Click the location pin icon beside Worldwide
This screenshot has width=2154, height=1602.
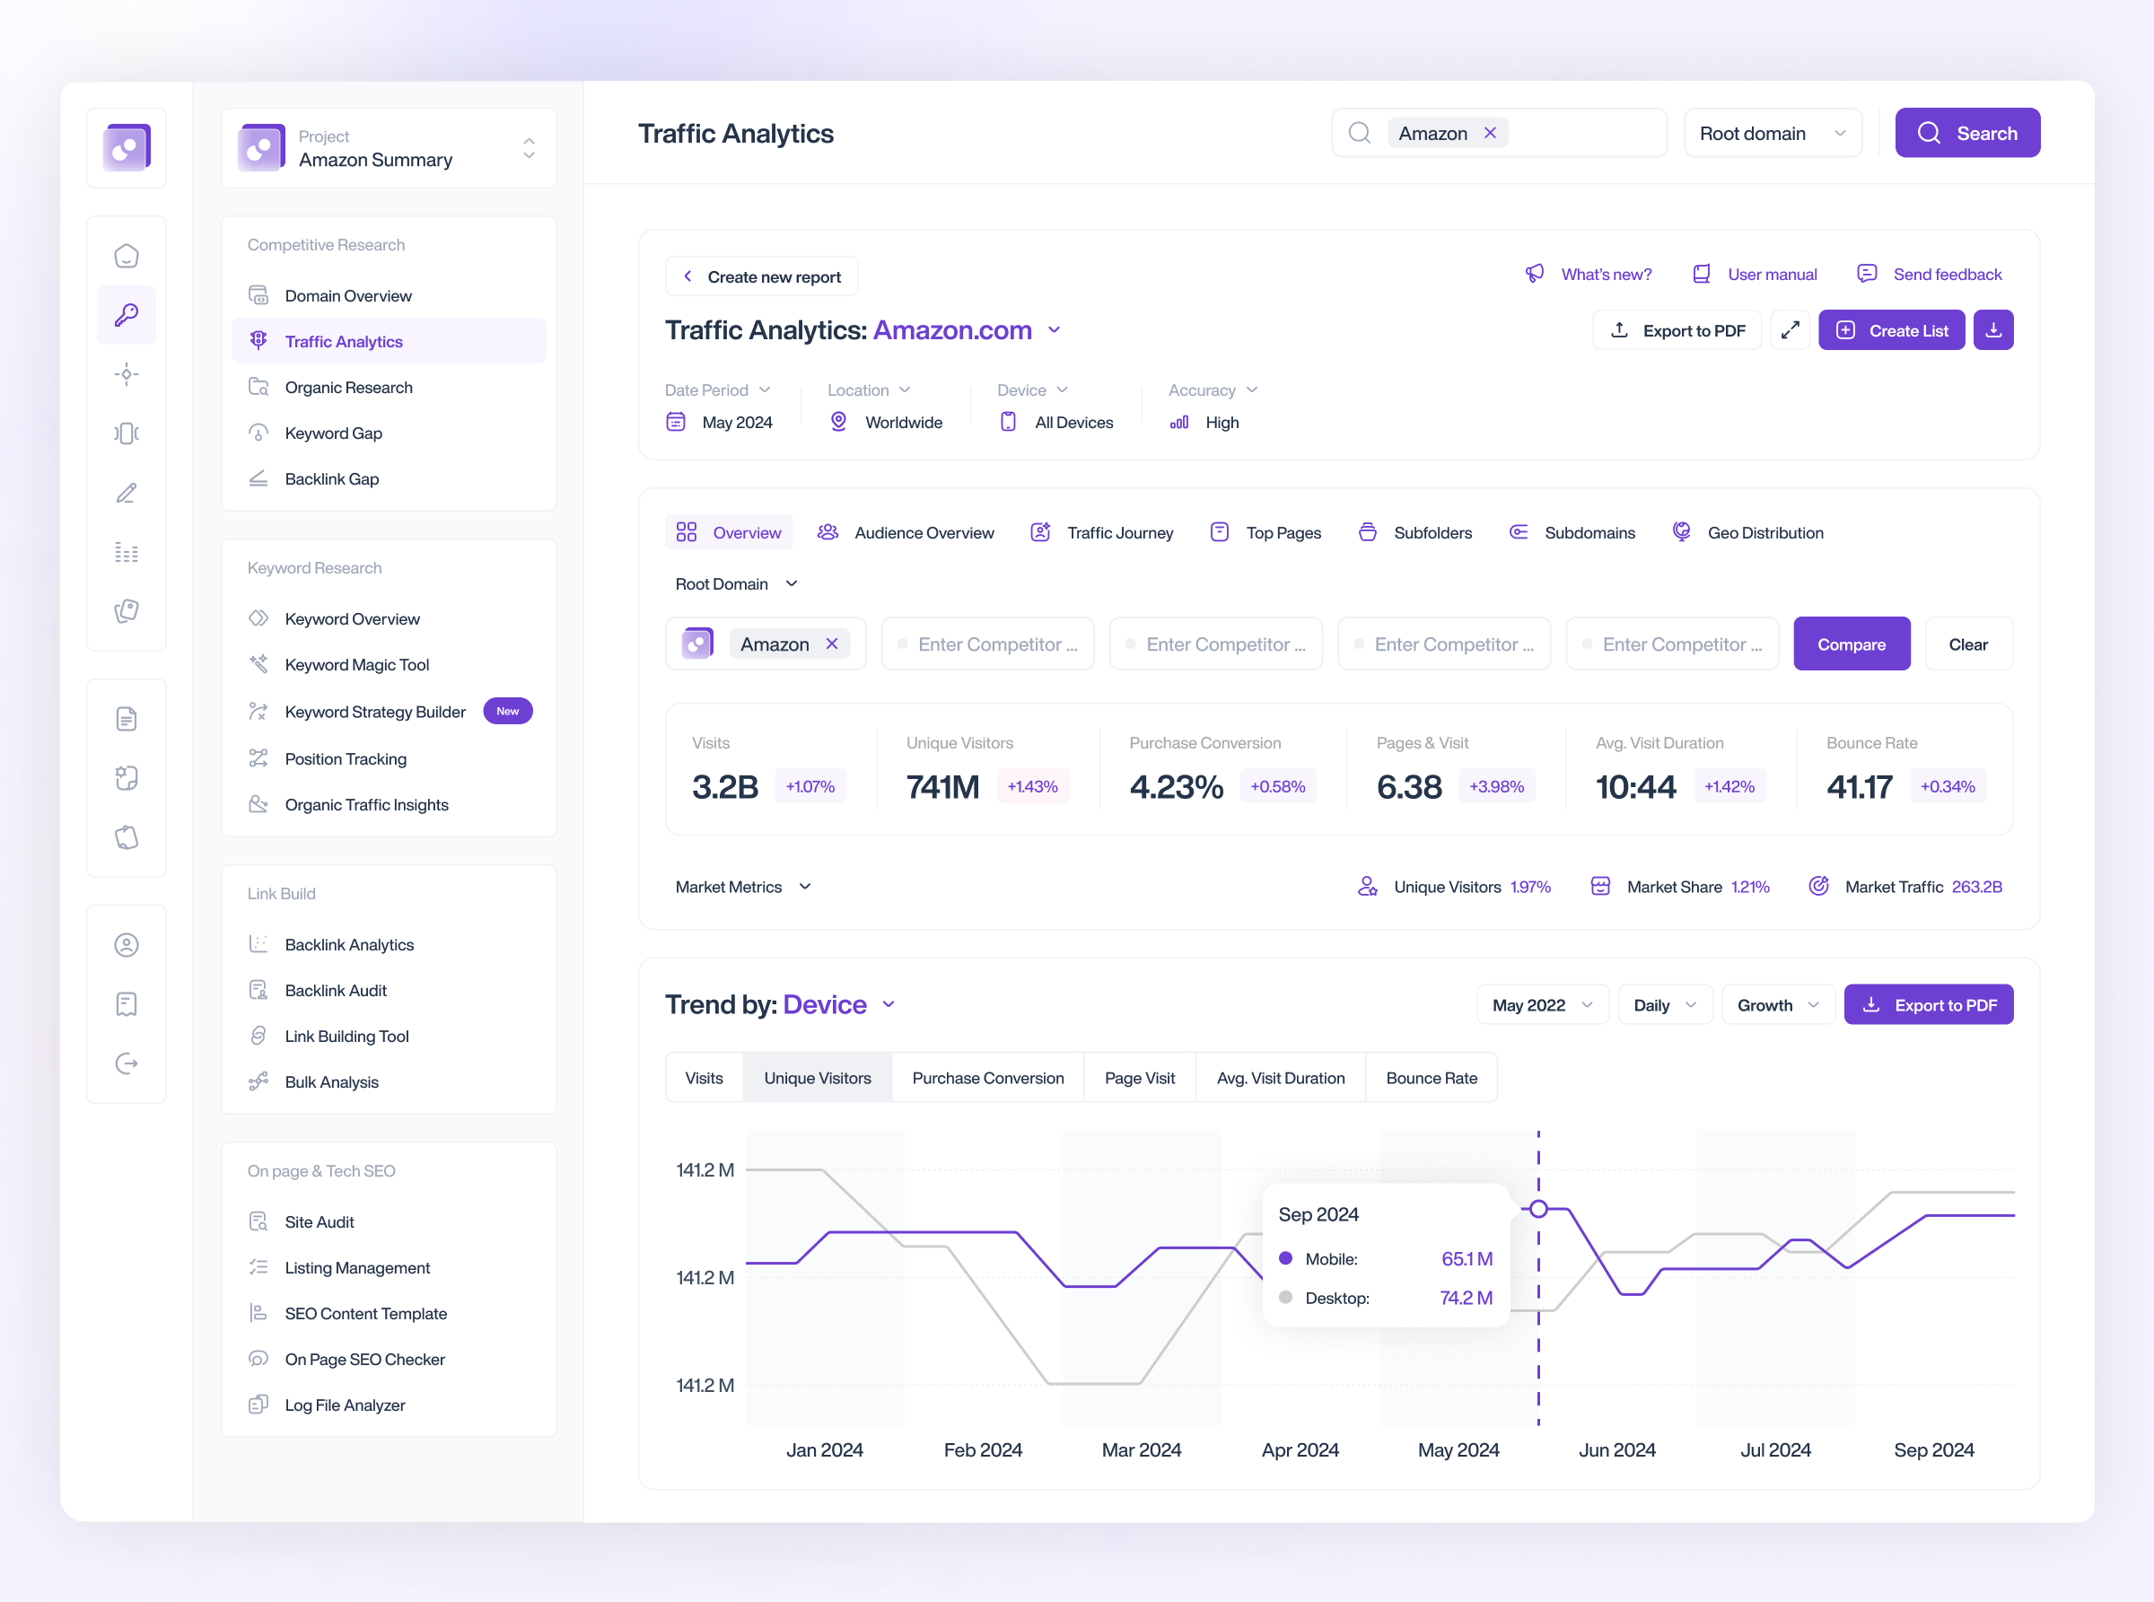pos(839,422)
